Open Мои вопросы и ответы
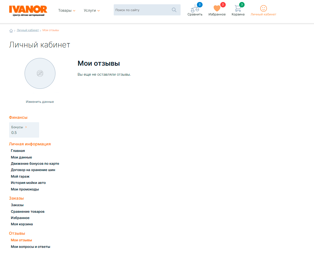This screenshot has height=253, width=314. click(x=31, y=247)
